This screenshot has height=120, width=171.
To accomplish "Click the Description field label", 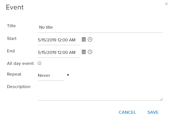I will point(19,87).
